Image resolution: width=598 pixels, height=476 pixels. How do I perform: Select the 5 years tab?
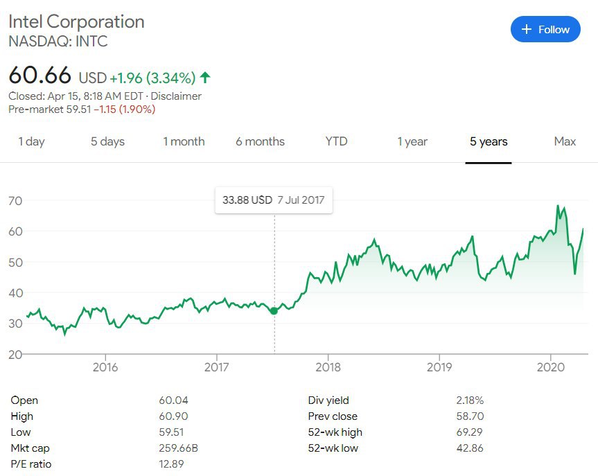(x=489, y=141)
